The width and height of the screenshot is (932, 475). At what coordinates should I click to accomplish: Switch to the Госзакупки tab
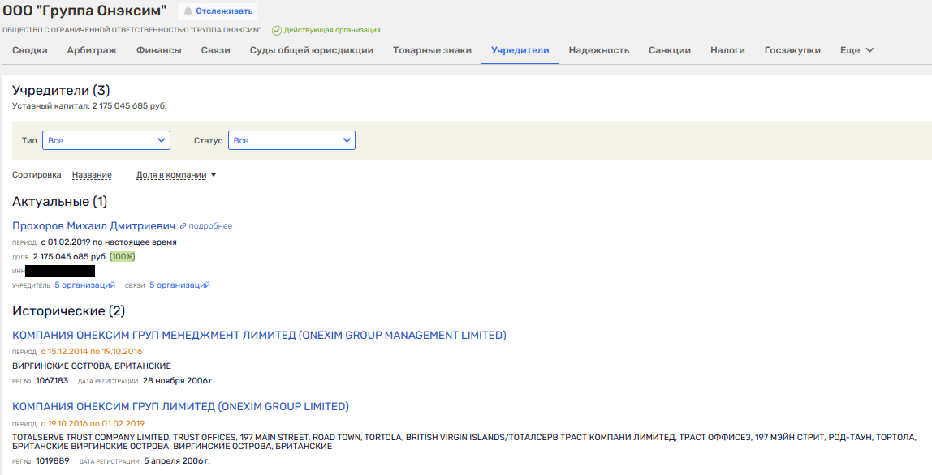[x=792, y=50]
